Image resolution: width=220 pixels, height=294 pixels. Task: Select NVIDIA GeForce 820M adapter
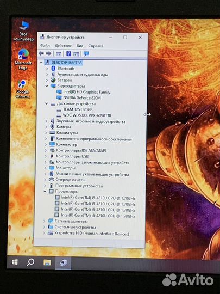click(82, 98)
